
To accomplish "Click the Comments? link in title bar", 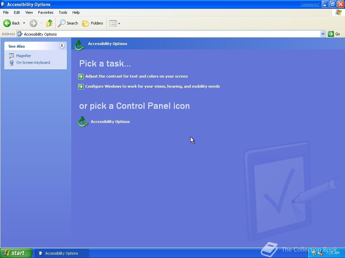I will (x=310, y=4).
